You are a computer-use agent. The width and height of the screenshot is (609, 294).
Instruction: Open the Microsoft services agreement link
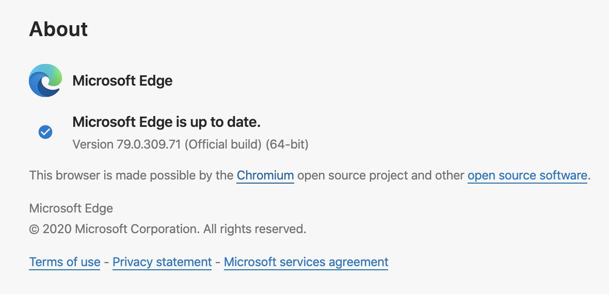coord(306,262)
